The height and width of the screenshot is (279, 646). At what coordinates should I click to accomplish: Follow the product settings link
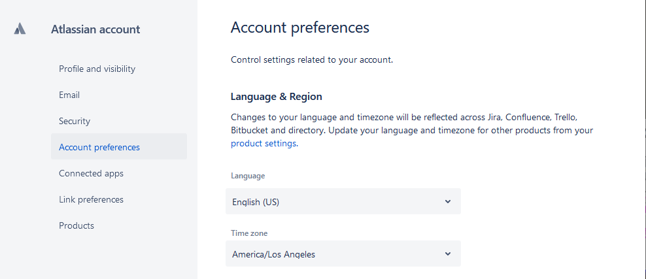tap(264, 144)
